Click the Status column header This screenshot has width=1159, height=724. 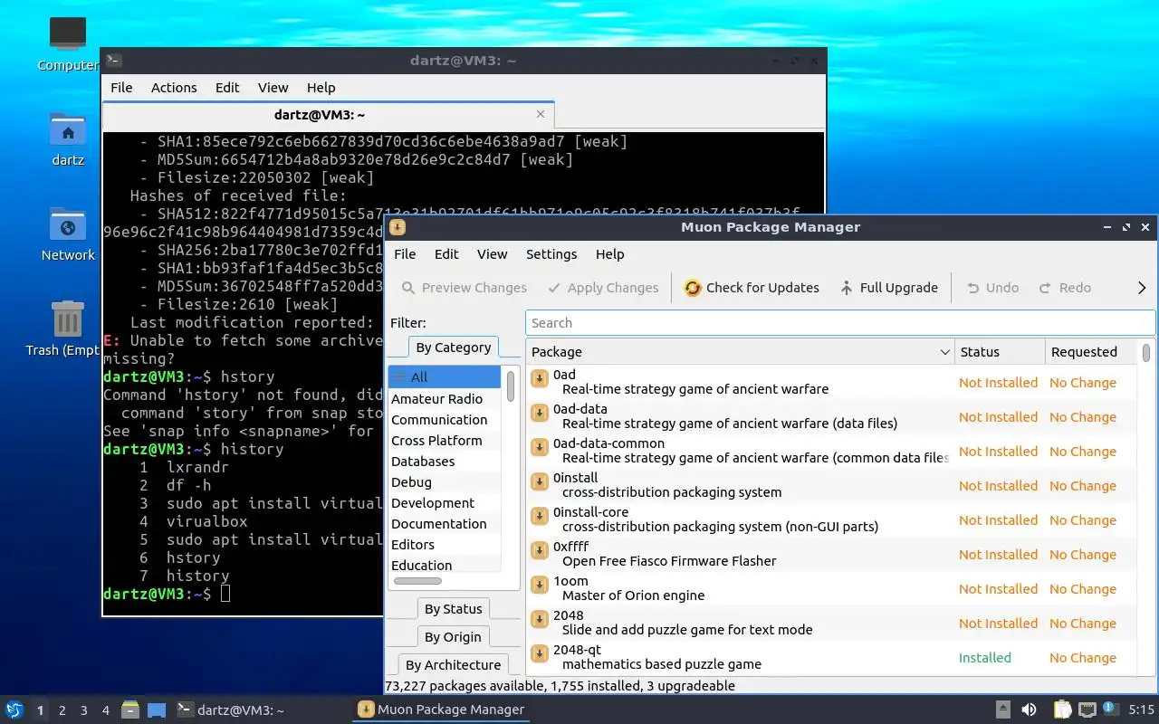point(1000,352)
